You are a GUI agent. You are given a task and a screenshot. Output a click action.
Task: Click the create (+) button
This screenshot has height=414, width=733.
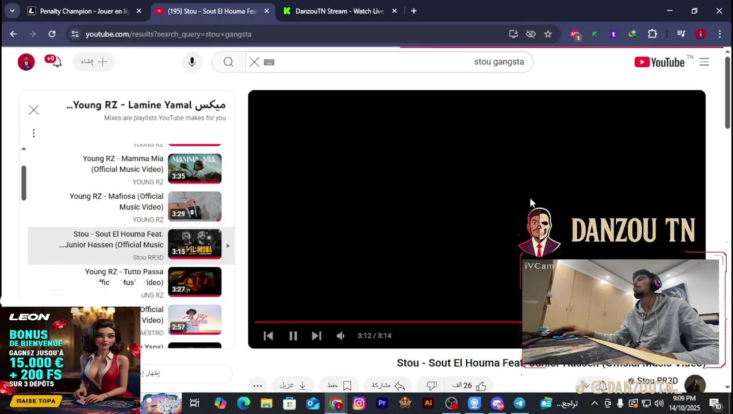(94, 62)
